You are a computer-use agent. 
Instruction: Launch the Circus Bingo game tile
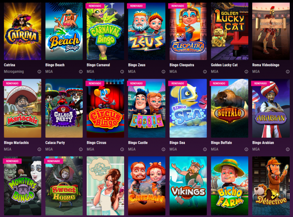(x=105, y=108)
